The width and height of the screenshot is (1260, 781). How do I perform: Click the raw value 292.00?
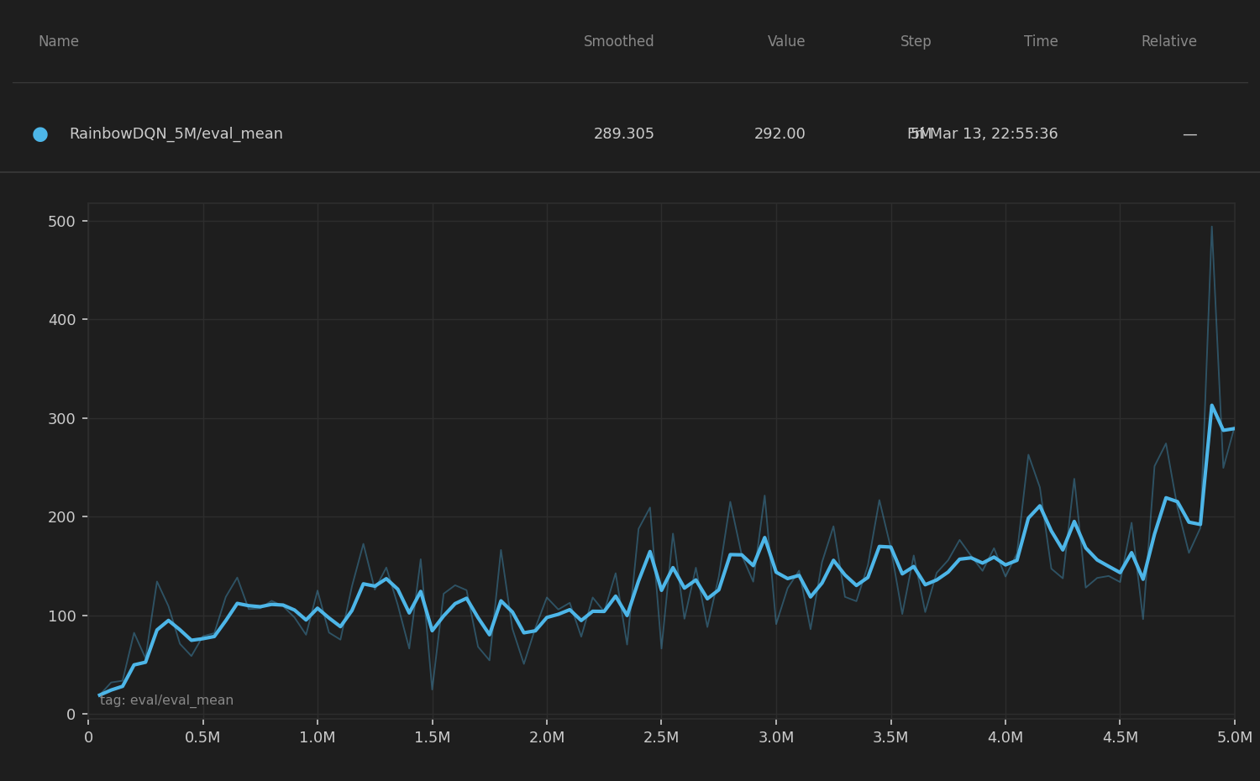point(779,134)
